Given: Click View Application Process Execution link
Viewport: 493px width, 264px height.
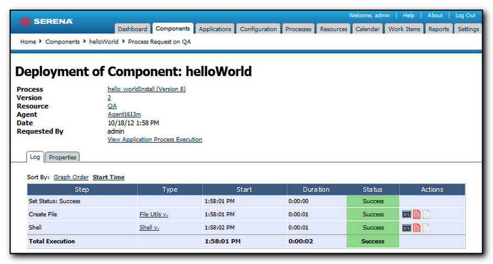Looking at the screenshot, I should point(155,140).
